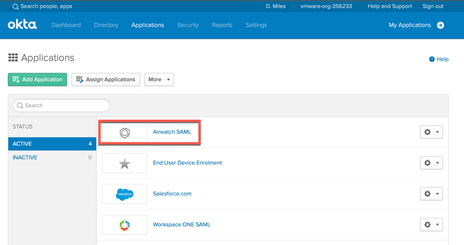Click Help and Support link
464x245 pixels.
pyautogui.click(x=390, y=6)
